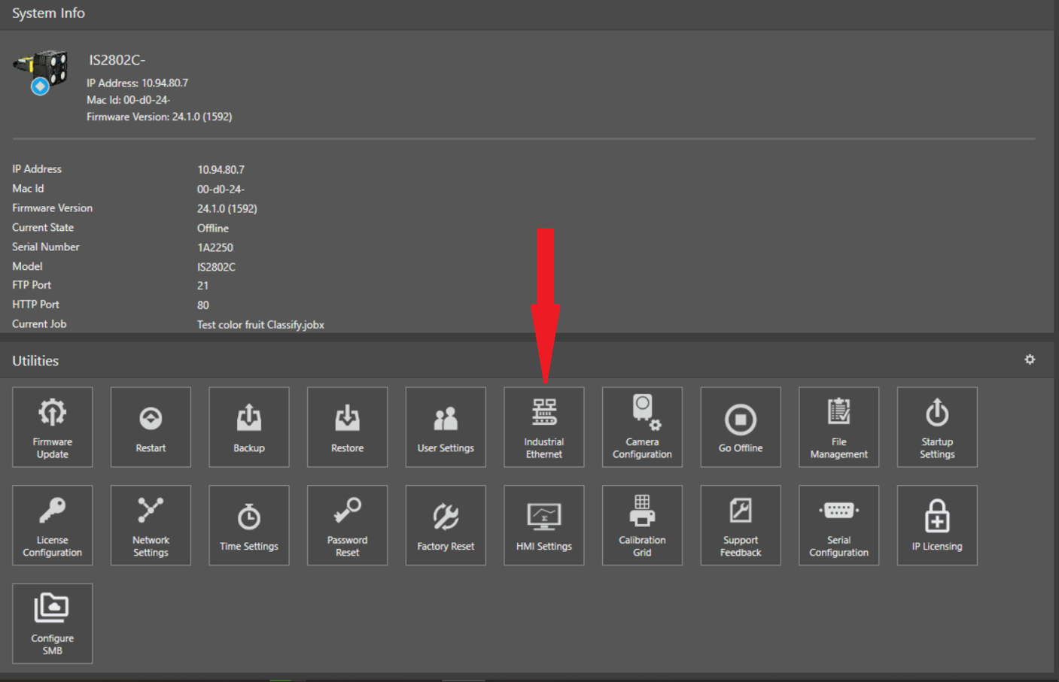Open Serial Configuration
Screen dimensions: 1059x682
pyautogui.click(x=838, y=525)
